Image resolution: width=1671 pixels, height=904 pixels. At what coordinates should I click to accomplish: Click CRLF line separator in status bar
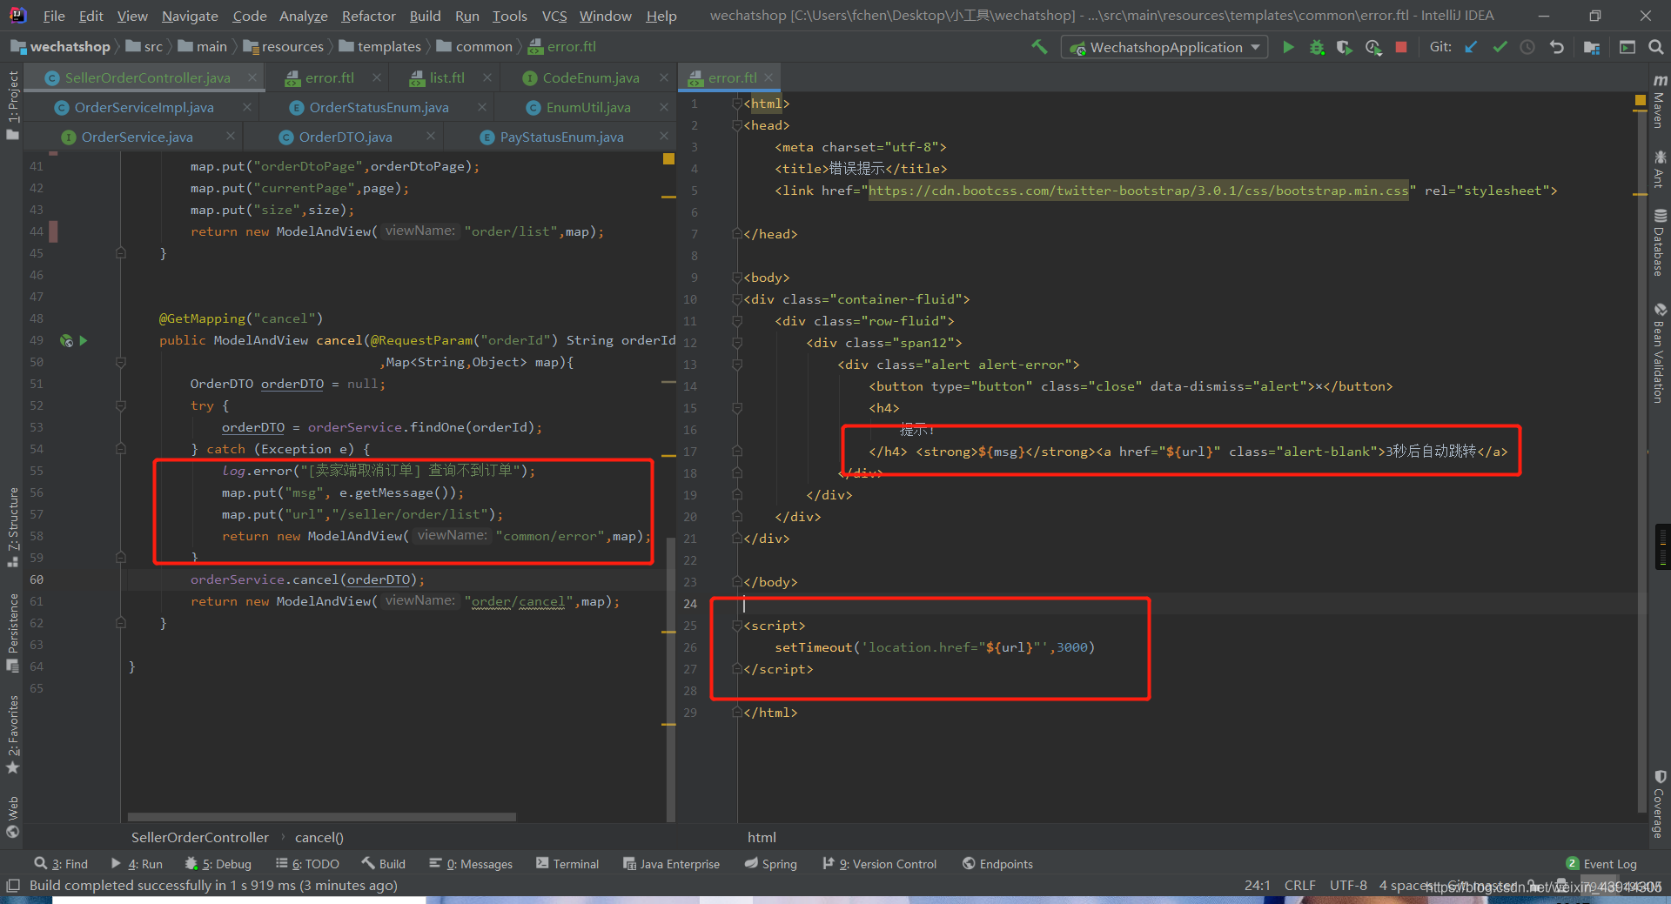click(x=1299, y=885)
